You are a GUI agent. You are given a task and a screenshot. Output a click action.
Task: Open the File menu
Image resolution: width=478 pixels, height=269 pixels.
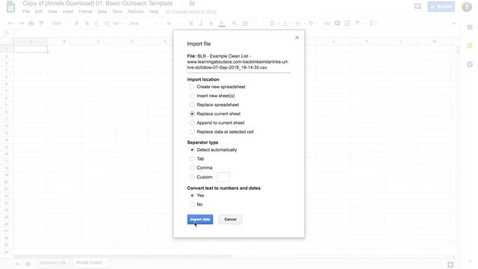pos(26,12)
